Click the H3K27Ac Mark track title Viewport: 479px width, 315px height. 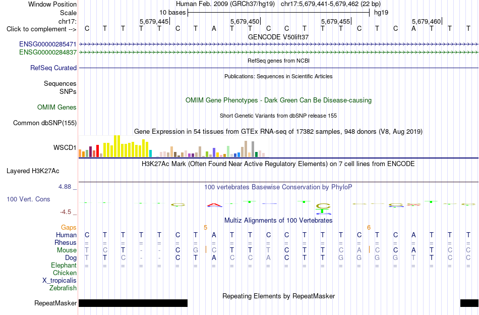(x=278, y=164)
